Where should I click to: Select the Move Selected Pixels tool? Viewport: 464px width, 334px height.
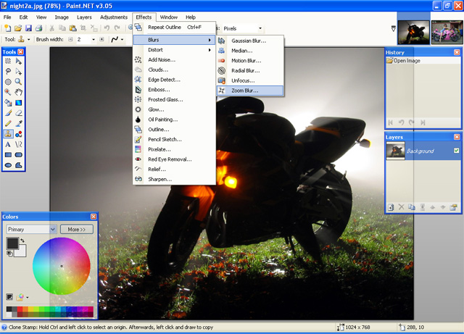(x=19, y=61)
